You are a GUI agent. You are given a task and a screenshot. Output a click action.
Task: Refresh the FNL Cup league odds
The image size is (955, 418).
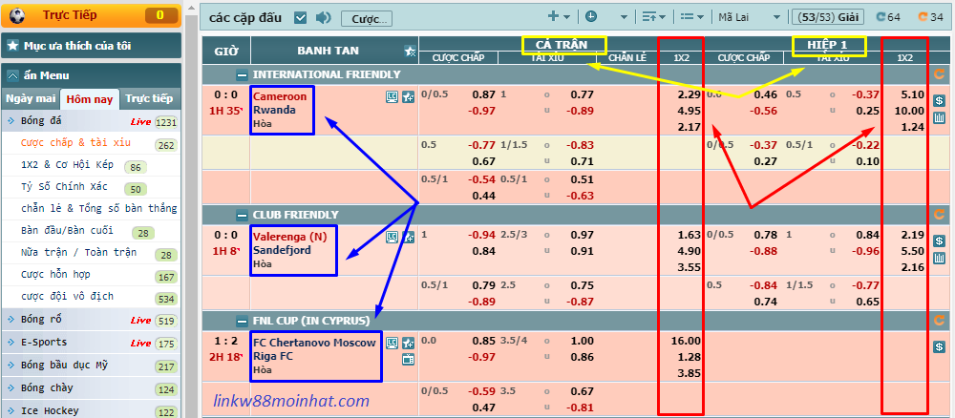[939, 320]
